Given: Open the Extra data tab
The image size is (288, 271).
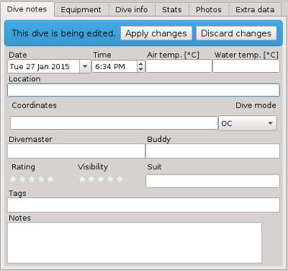Looking at the screenshot, I should pos(255,10).
